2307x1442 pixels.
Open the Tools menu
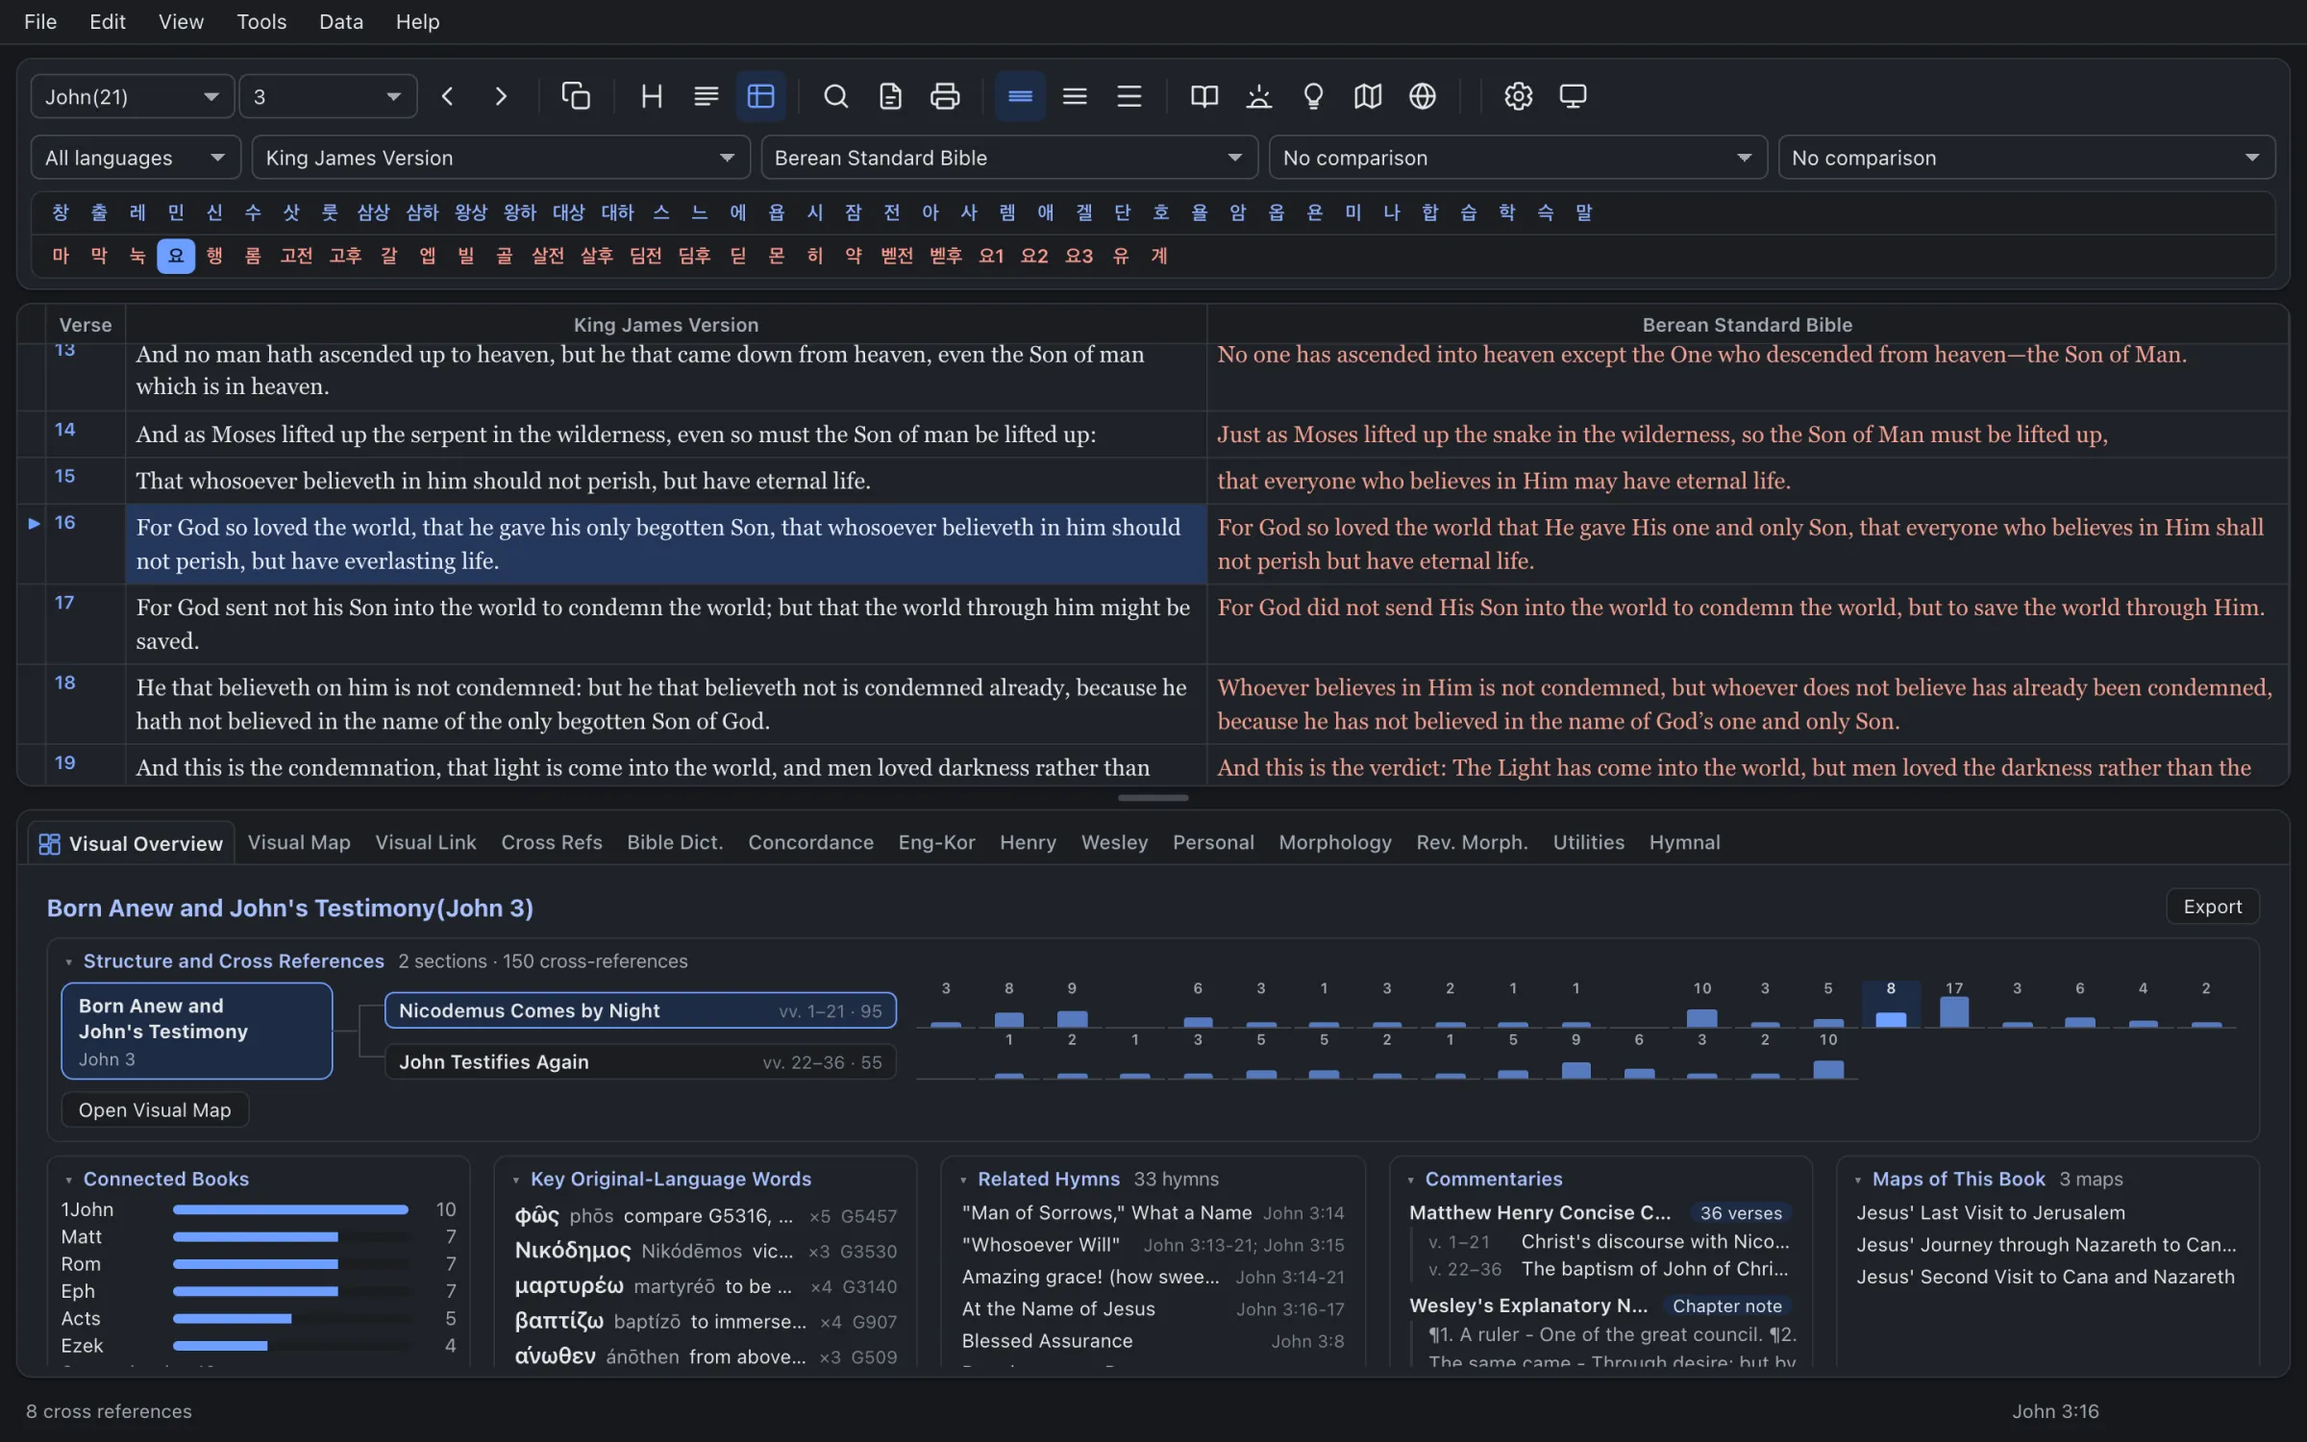pyautogui.click(x=261, y=21)
